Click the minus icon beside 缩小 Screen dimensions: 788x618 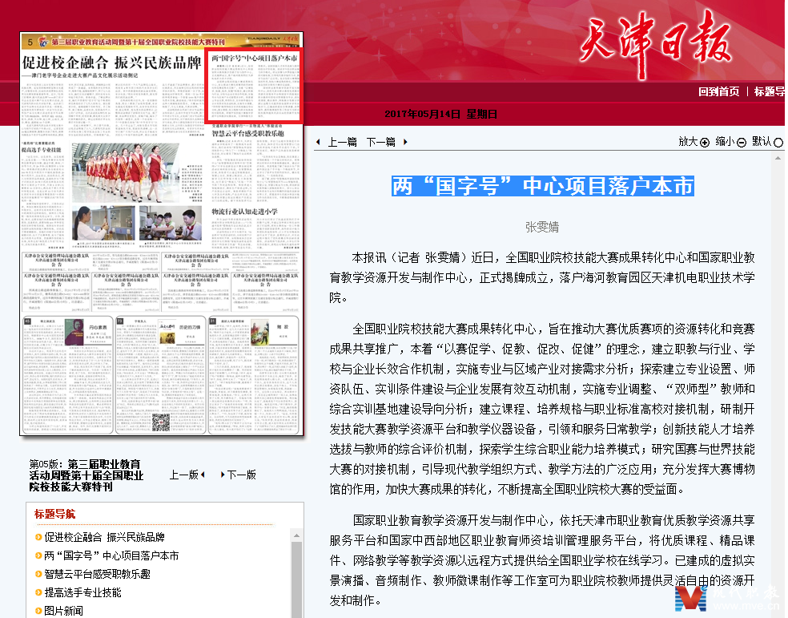[x=742, y=143]
